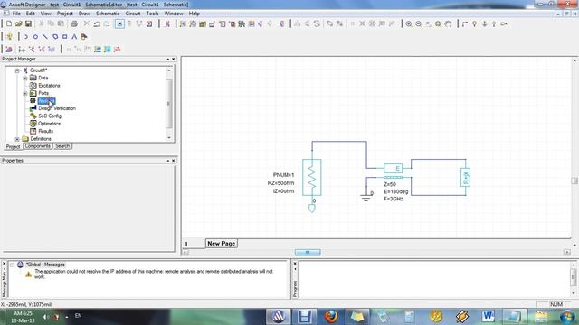
Task: Click the ground symbol in schematic
Action: tap(365, 199)
